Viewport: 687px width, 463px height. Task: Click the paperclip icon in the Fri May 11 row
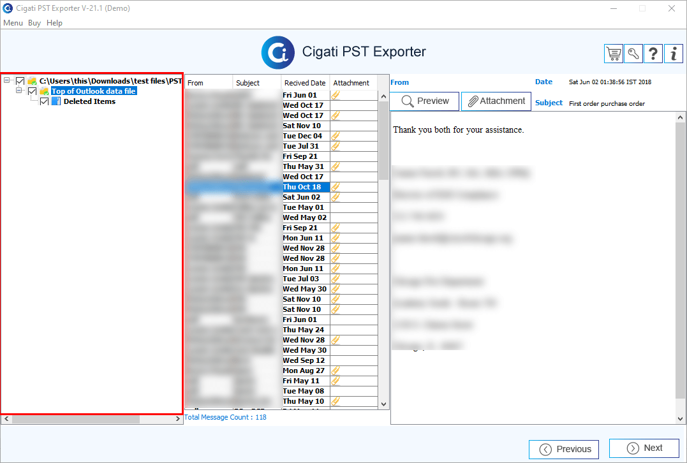[336, 381]
